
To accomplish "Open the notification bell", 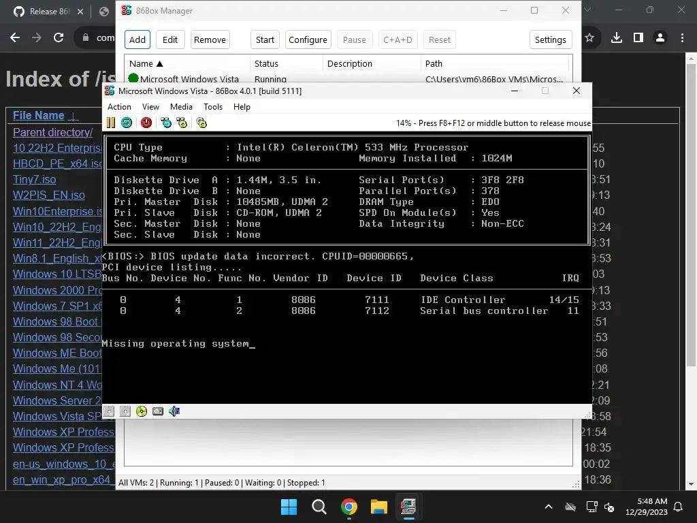I will click(679, 507).
